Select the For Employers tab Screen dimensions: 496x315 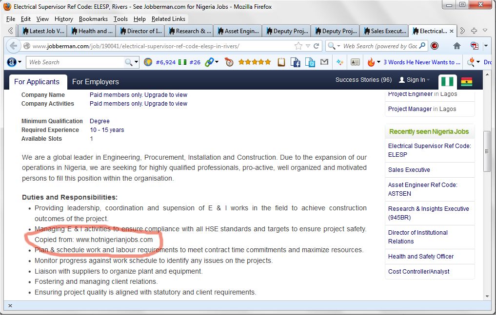tap(96, 82)
